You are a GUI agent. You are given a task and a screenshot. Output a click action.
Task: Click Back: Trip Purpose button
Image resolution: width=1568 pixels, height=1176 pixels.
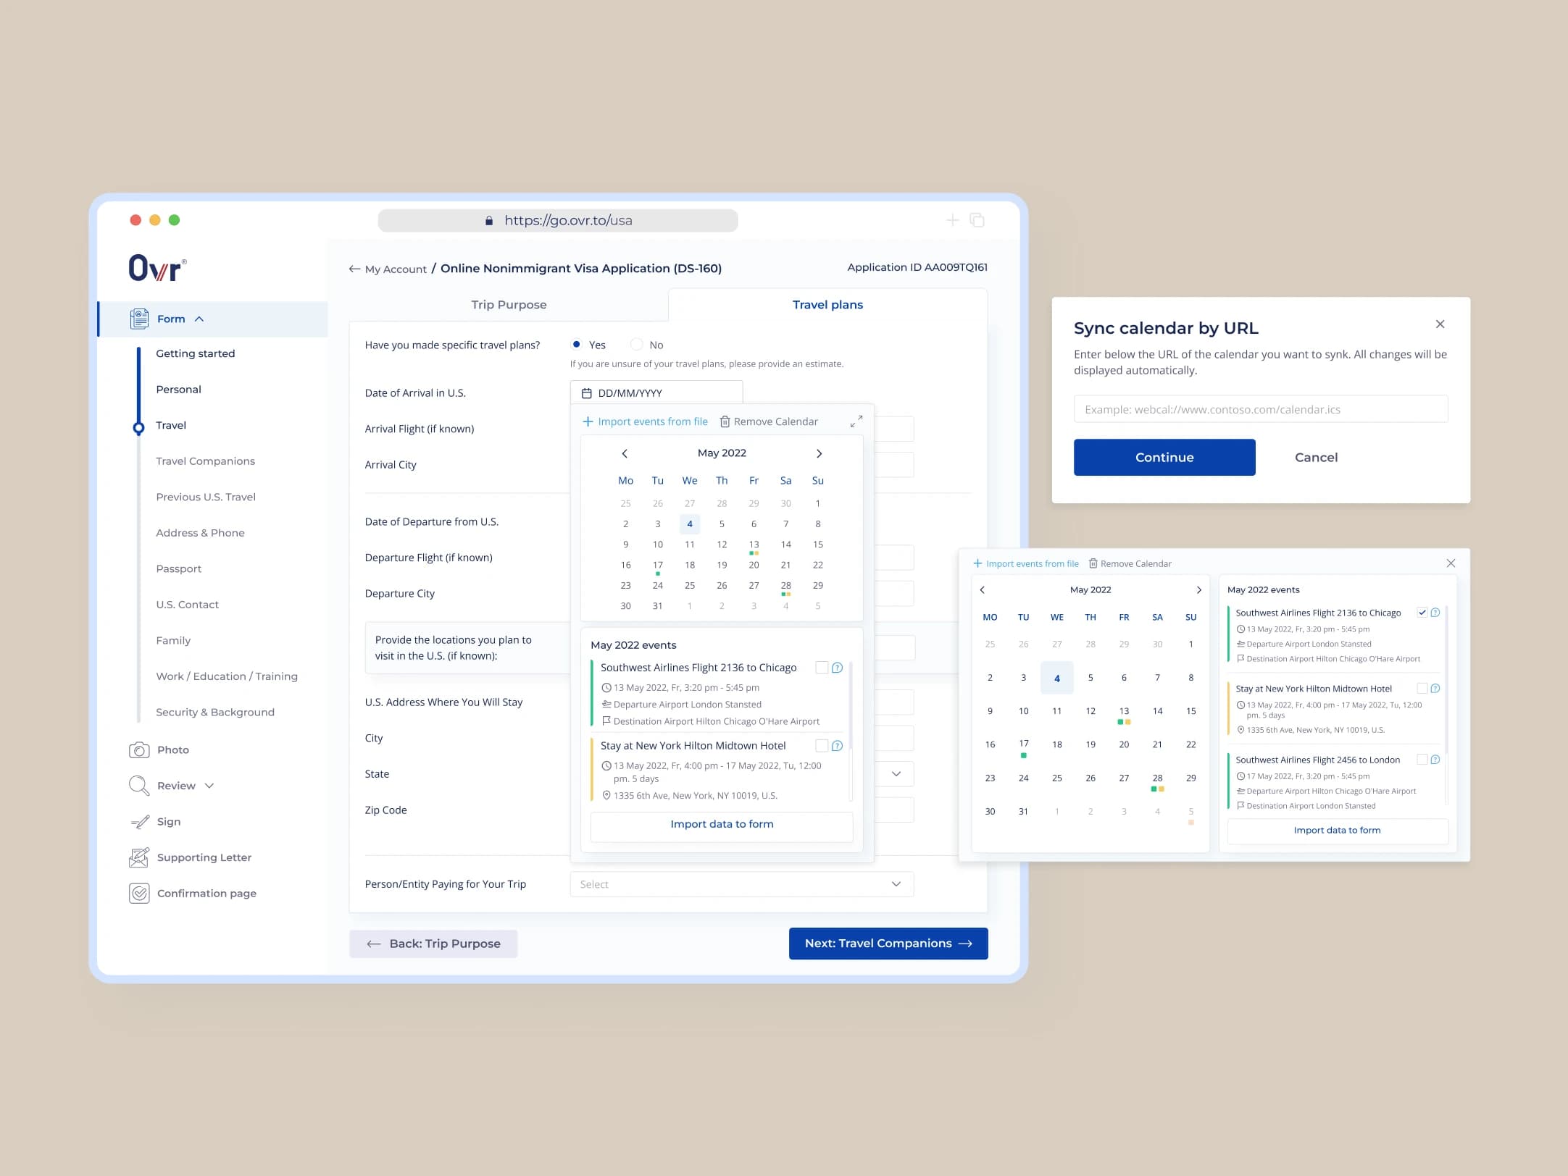coord(433,944)
